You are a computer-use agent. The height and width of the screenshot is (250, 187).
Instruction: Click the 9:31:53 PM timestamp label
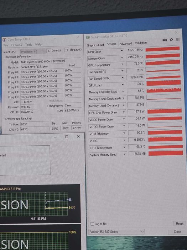pos(38,219)
